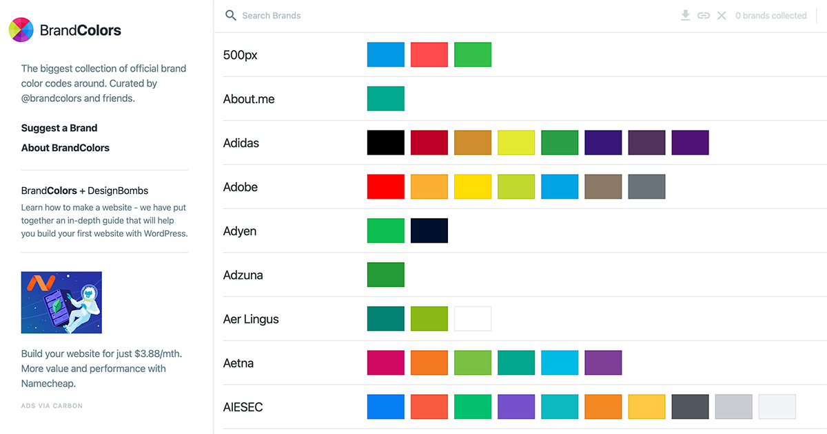
Task: Select the Aetna pink swatch
Action: coord(385,362)
